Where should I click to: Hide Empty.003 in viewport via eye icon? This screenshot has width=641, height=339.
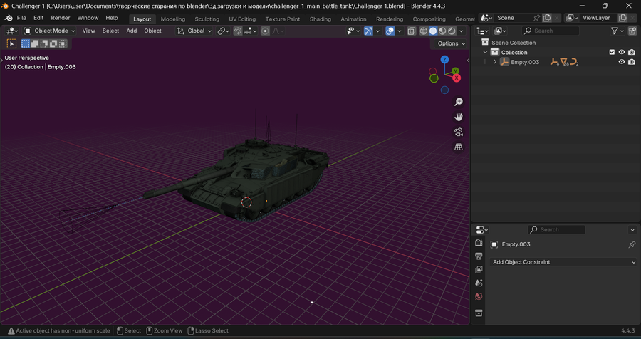(x=622, y=62)
